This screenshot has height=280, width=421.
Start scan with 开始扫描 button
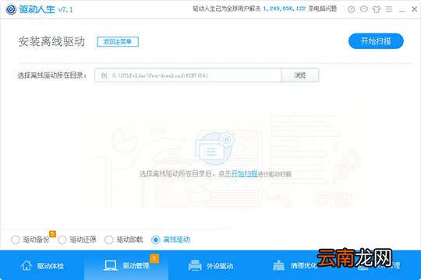click(x=376, y=41)
